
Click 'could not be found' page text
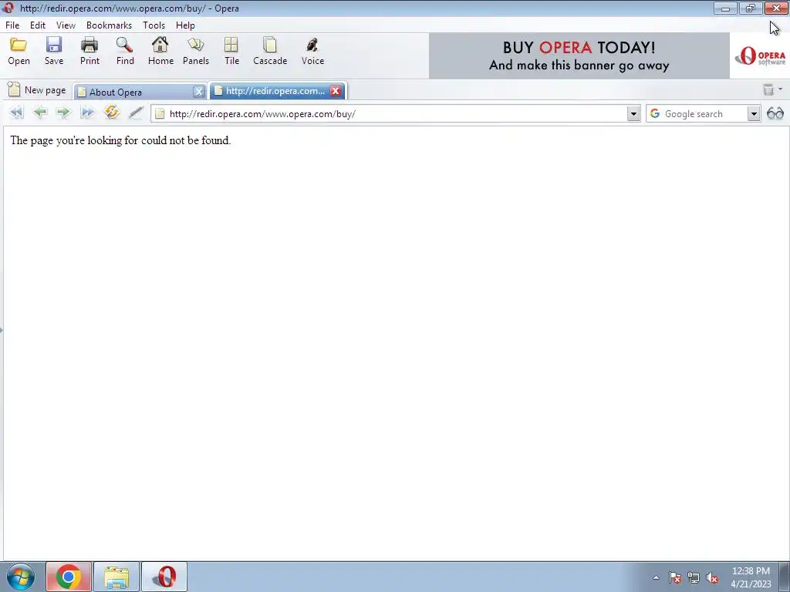(186, 140)
